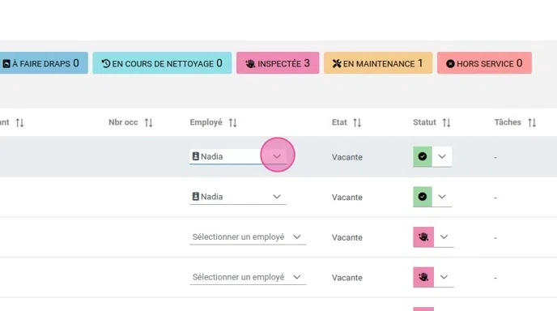Filter rooms by Hors service status
The height and width of the screenshot is (311, 557).
pos(484,63)
